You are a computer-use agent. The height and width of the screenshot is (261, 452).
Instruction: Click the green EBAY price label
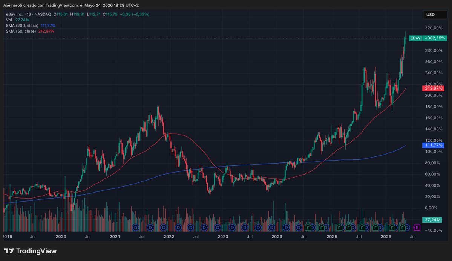pyautogui.click(x=415, y=38)
